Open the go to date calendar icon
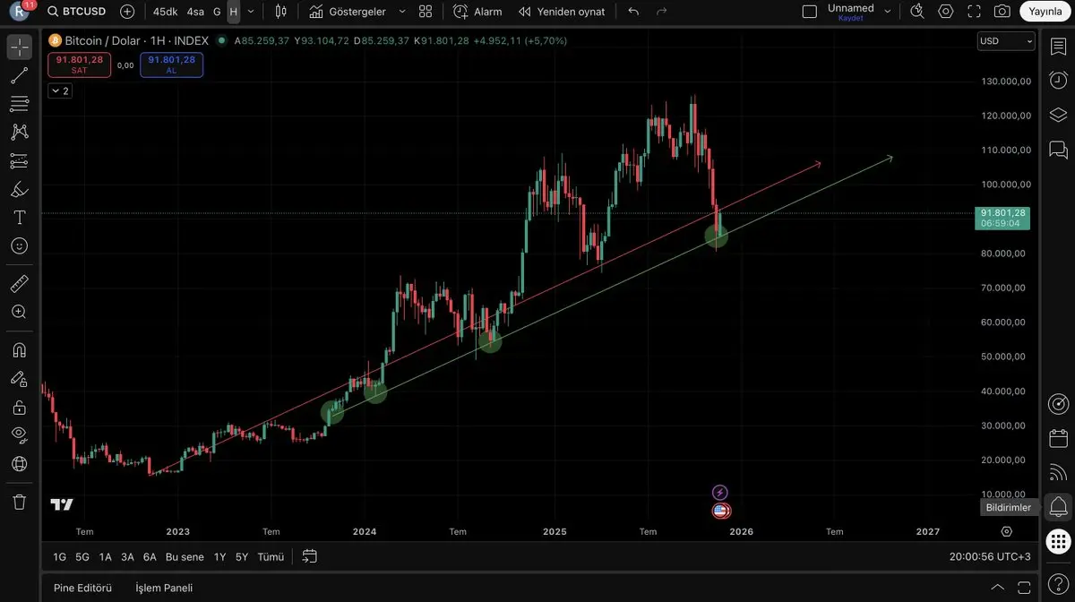The image size is (1075, 602). tap(309, 556)
